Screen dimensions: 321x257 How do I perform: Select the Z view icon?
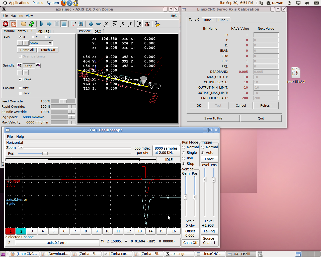point(106,24)
